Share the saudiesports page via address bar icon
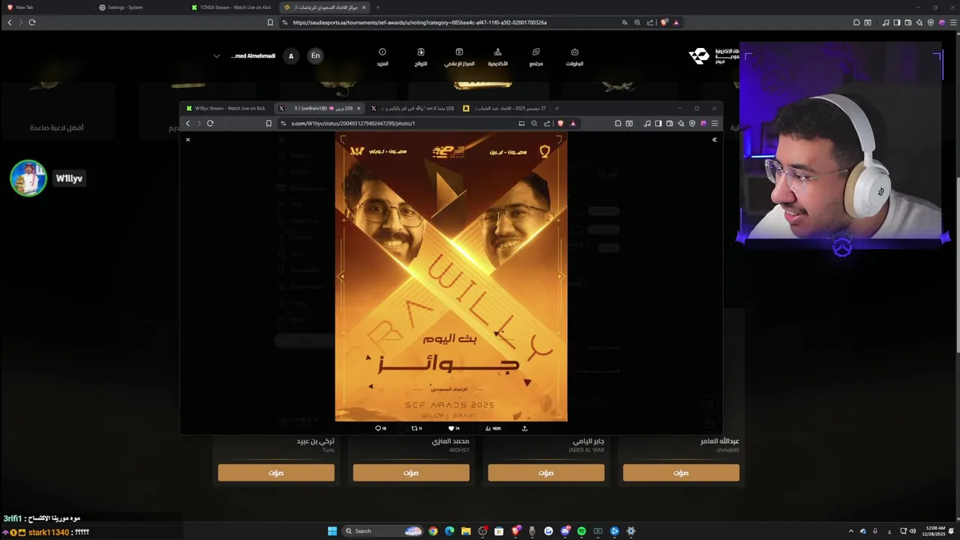Viewport: 960px width, 540px height. point(650,22)
